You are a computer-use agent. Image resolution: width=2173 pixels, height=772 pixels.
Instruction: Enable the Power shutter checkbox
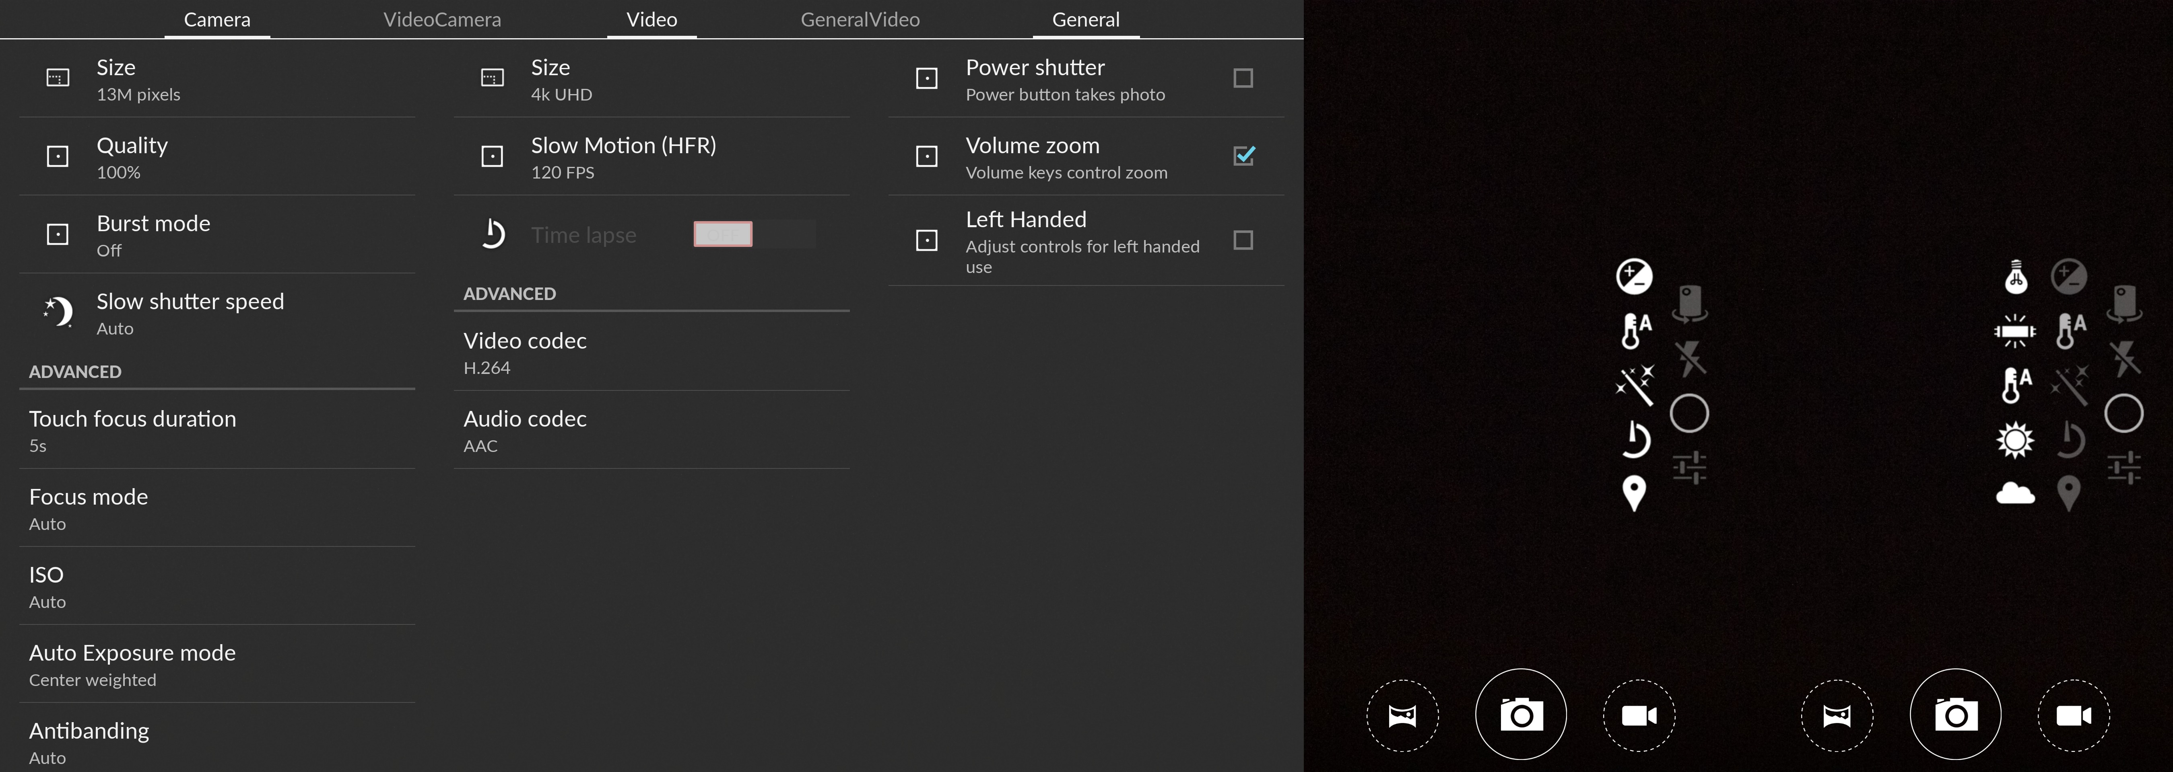point(1243,78)
